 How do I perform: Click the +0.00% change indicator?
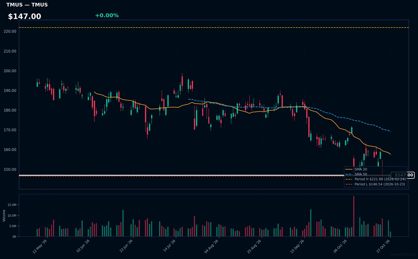107,15
